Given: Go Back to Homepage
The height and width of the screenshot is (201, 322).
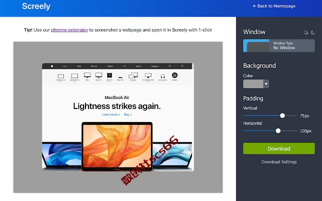Looking at the screenshot, I should 274,6.
